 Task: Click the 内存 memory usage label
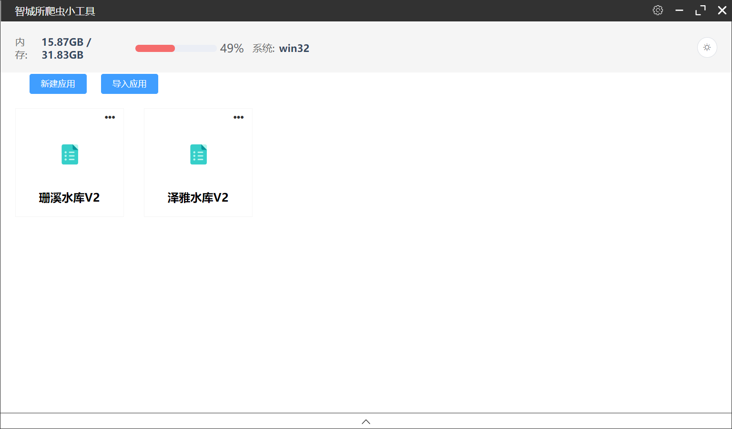pos(20,48)
